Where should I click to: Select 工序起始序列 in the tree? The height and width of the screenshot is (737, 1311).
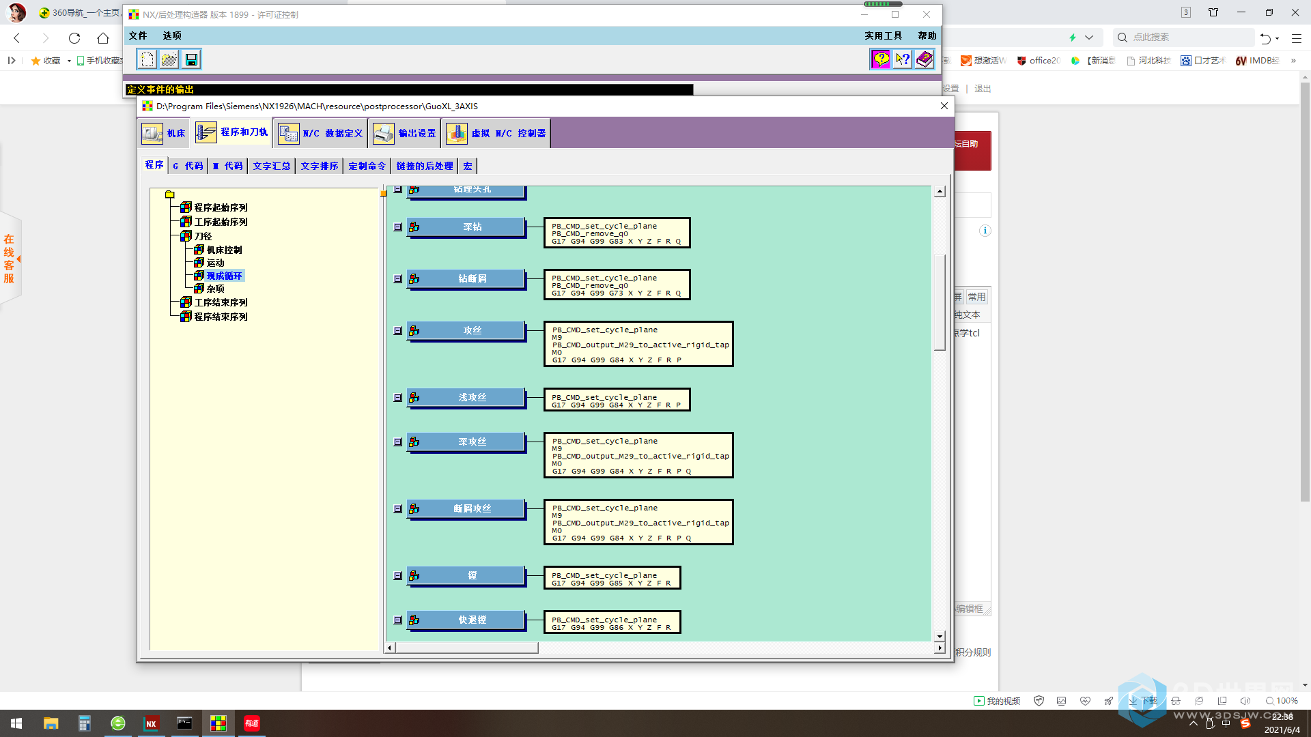click(x=221, y=222)
